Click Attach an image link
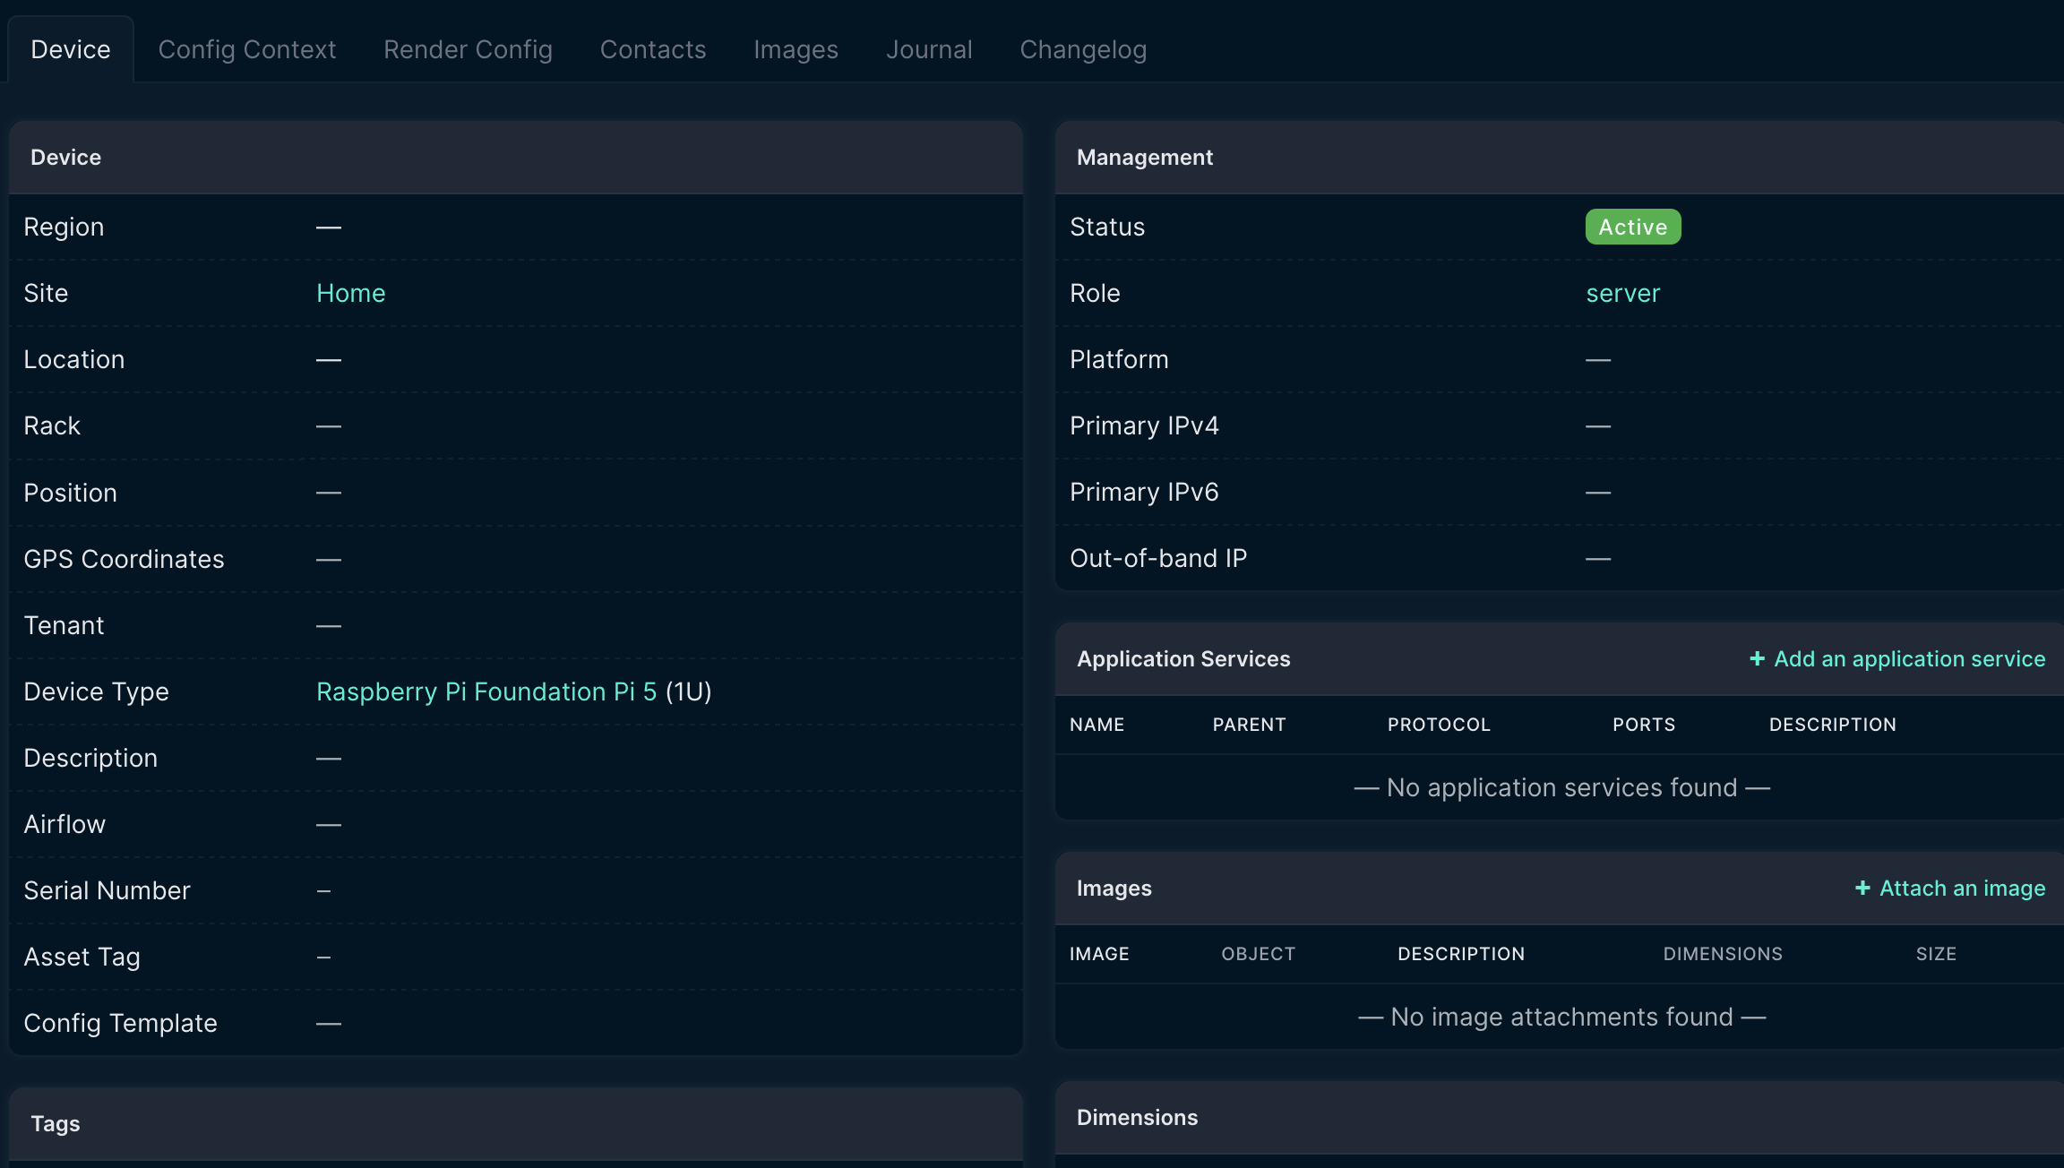This screenshot has height=1168, width=2064. (1962, 889)
